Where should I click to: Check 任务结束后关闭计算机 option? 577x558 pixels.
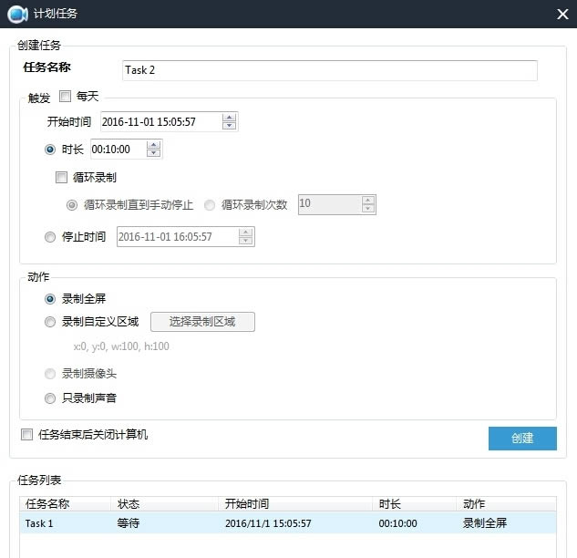pyautogui.click(x=26, y=434)
